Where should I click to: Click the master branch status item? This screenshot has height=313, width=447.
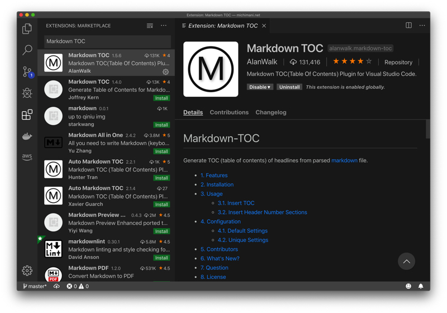(x=35, y=286)
